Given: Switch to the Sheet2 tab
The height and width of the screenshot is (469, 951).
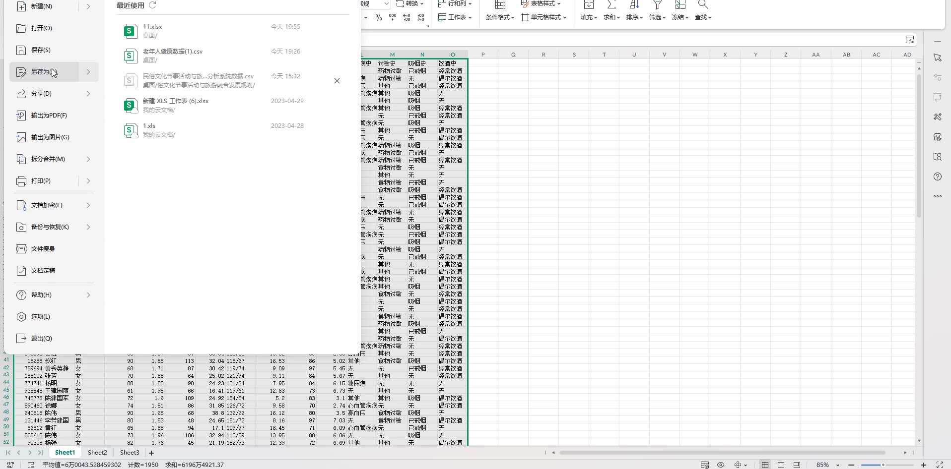Looking at the screenshot, I should [x=97, y=453].
